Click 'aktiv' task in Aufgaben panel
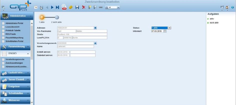 tap(212, 19)
